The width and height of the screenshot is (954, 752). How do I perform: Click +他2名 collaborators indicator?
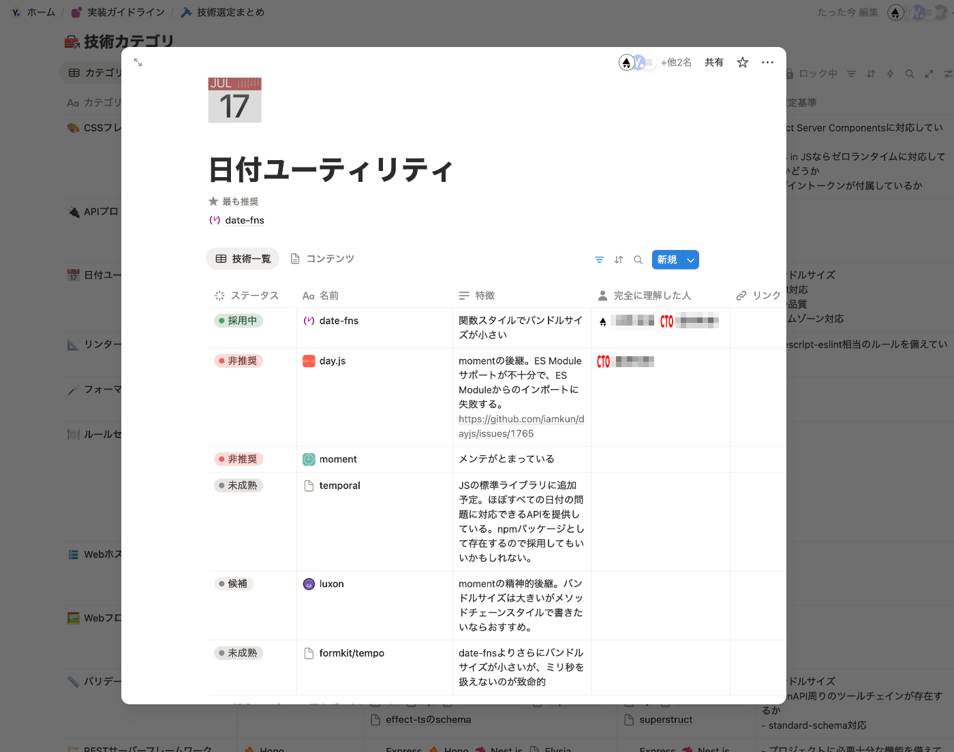[x=676, y=63]
